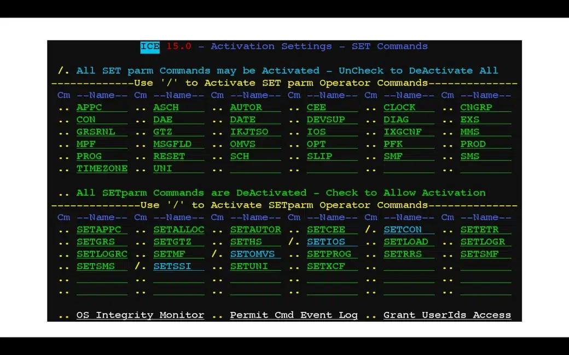Click the SETSMS command name
569x355 pixels.
95,267
